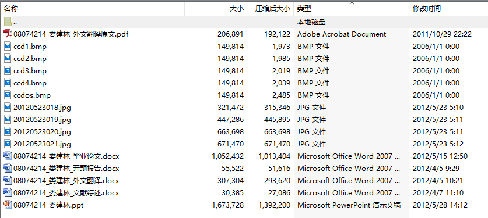
Task: Click the ccd4.bmp file entry
Action: [244, 83]
